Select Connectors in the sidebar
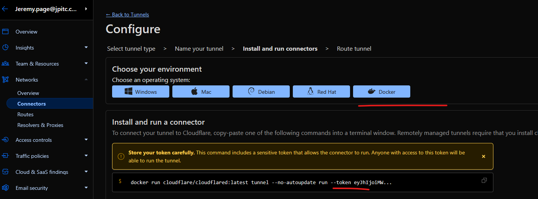The image size is (538, 199). [x=50, y=104]
